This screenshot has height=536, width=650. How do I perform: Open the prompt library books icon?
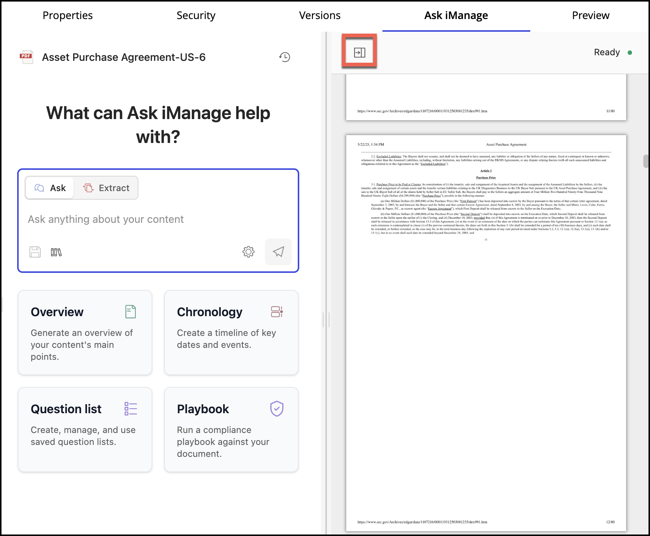click(56, 252)
